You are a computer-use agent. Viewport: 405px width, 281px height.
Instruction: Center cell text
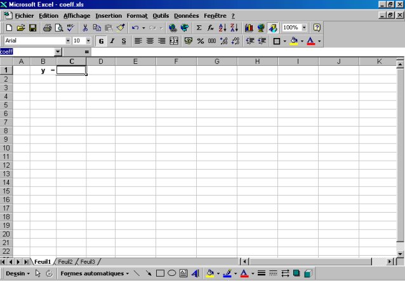point(150,41)
